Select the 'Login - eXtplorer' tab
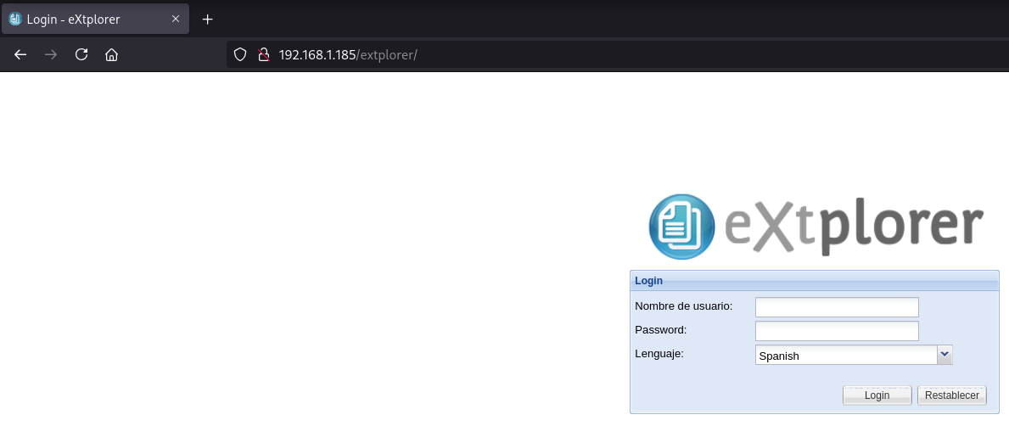Viewport: 1009px width, 426px height. point(85,19)
